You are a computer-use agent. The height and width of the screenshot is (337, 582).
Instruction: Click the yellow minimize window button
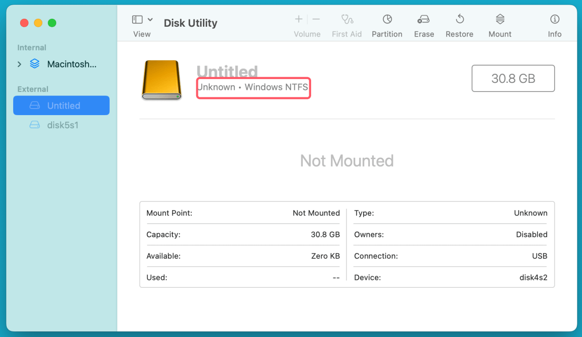38,23
